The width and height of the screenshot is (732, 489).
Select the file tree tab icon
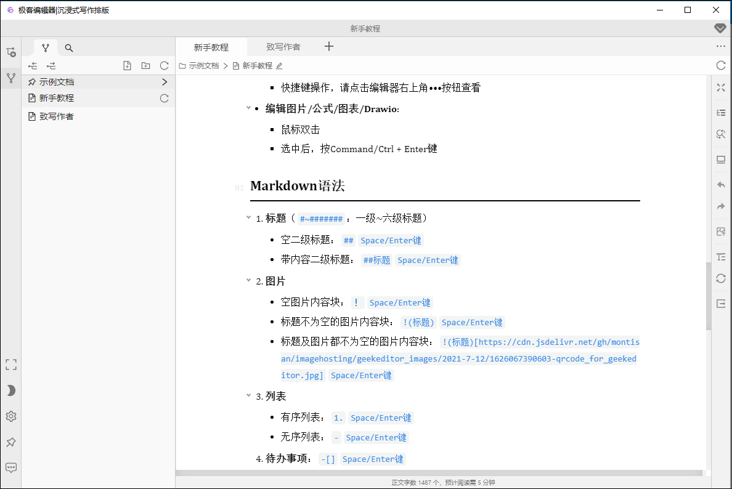45,47
